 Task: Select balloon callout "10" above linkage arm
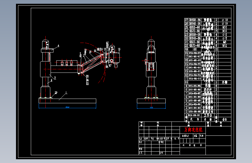[x=90, y=52]
